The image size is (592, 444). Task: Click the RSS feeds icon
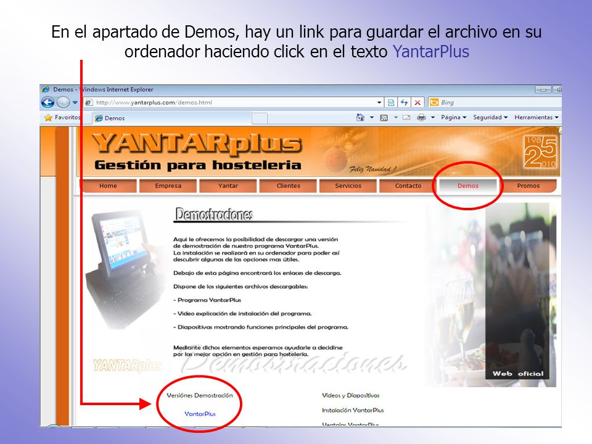click(x=384, y=118)
